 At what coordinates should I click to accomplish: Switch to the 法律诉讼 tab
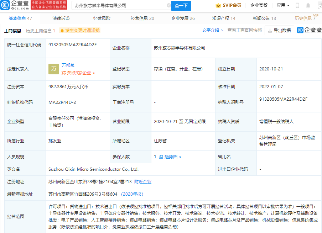61,18
